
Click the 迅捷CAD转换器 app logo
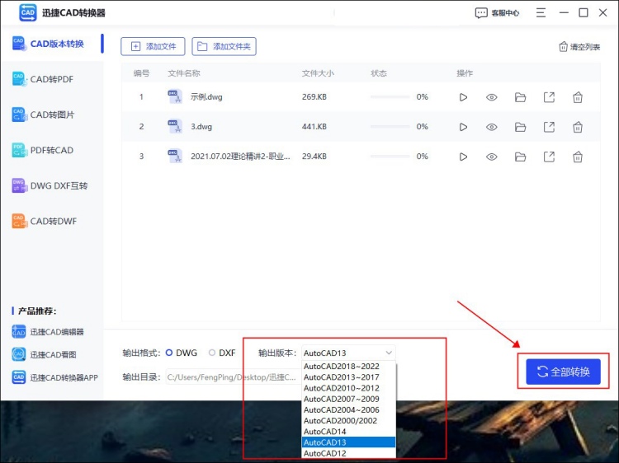tap(27, 12)
